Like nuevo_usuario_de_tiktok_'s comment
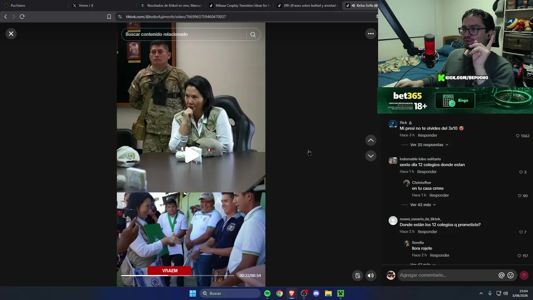The width and height of the screenshot is (533, 300). pyautogui.click(x=521, y=232)
